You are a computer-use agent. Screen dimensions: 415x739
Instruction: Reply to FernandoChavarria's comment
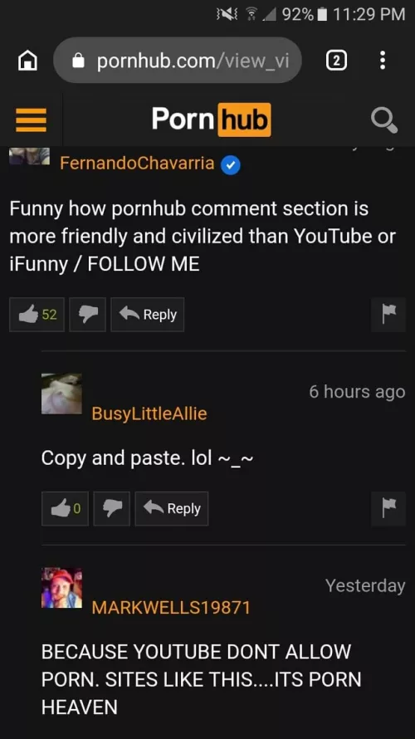point(148,315)
